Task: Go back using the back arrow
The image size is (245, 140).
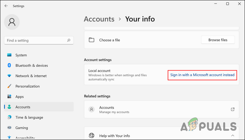Action: 6,6
